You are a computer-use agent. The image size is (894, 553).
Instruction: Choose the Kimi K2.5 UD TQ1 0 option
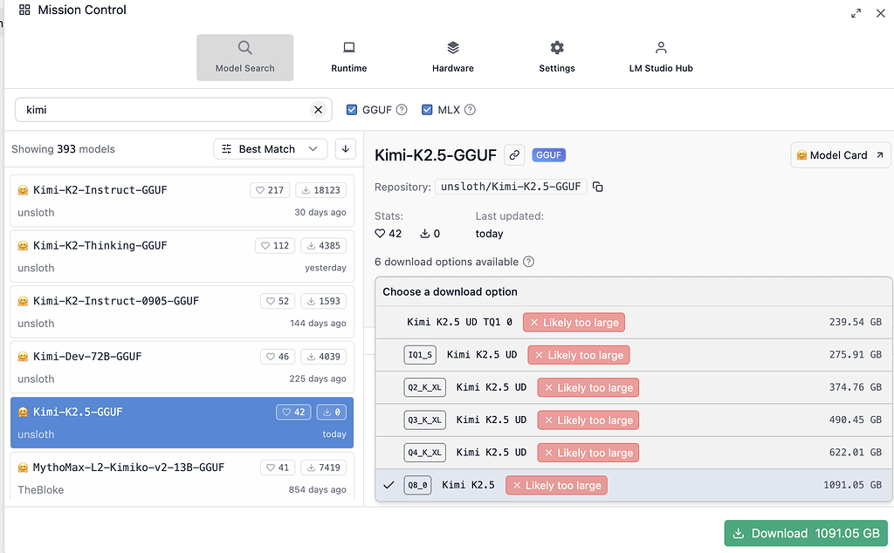pyautogui.click(x=634, y=323)
